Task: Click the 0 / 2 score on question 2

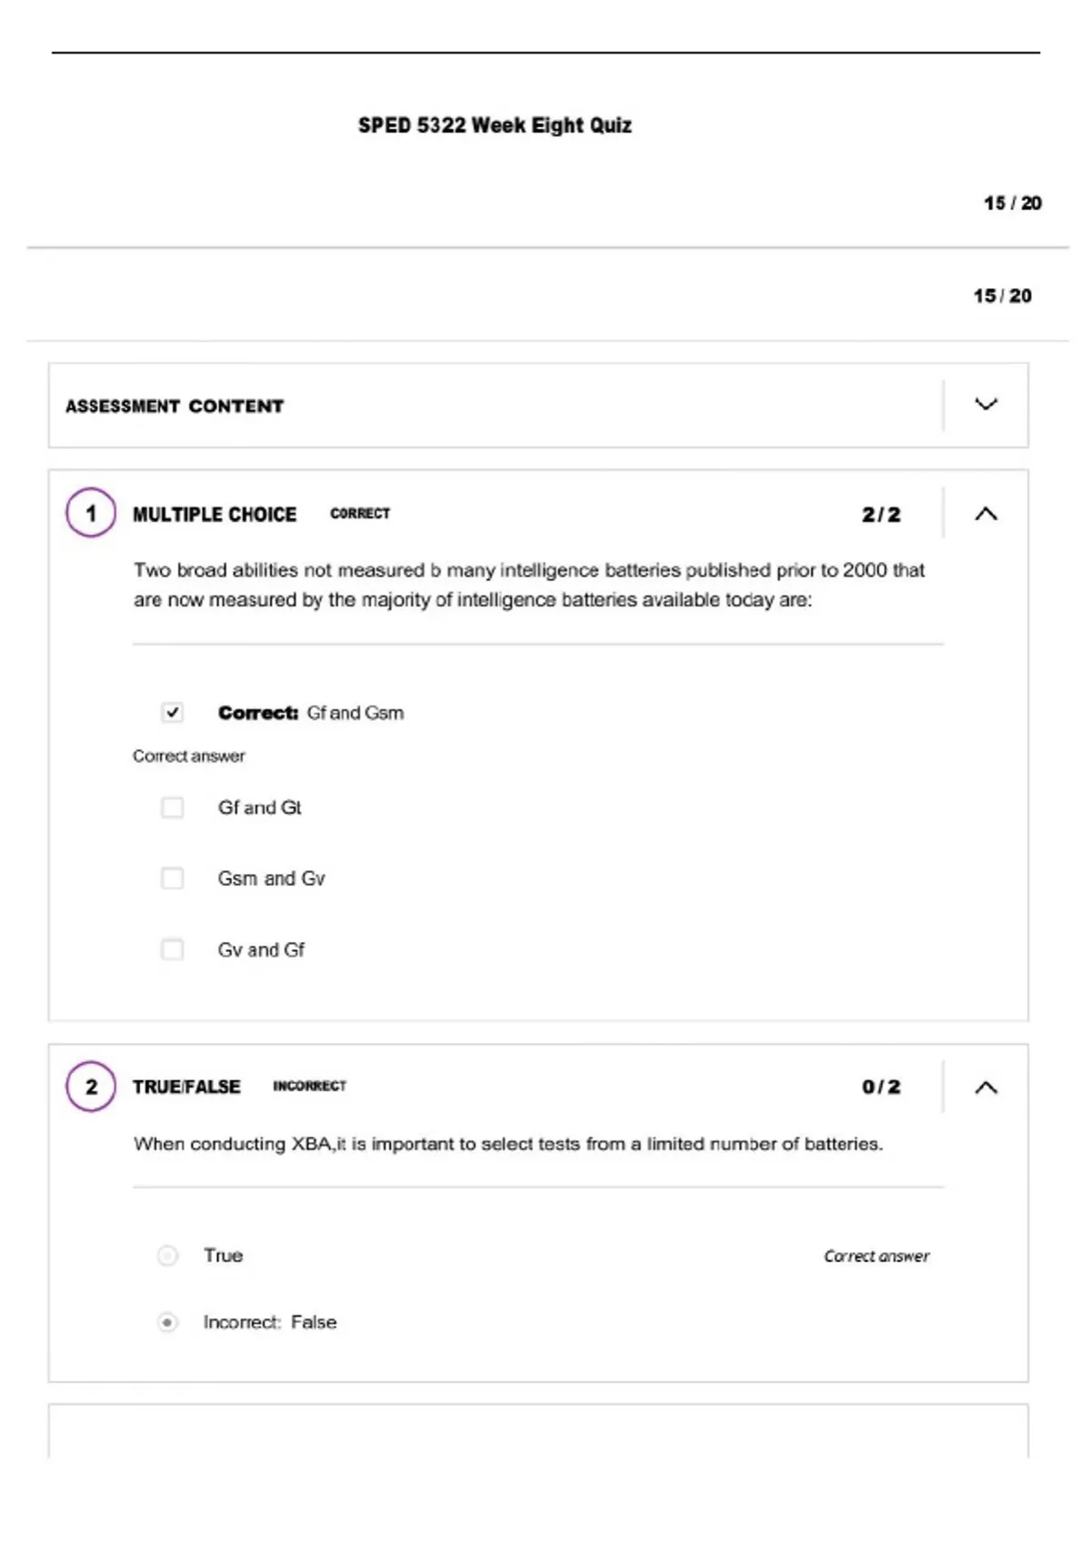Action: (881, 1087)
